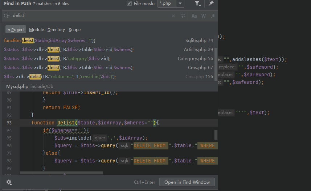Image resolution: width=311 pixels, height=191 pixels.
Task: Open settings gear at dialog bottom
Action: point(9,182)
